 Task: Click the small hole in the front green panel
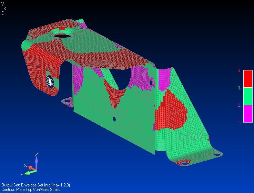[x=114, y=119]
